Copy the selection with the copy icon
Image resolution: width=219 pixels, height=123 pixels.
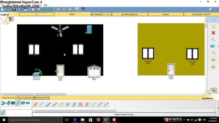pos(33,10)
